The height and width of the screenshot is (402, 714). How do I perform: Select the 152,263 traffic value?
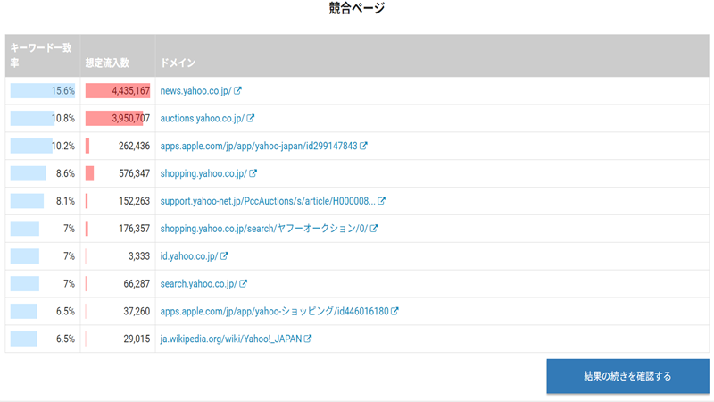(135, 201)
